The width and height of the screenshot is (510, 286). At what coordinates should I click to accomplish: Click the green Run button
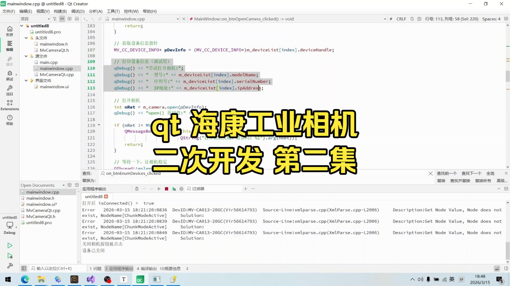pos(10,245)
